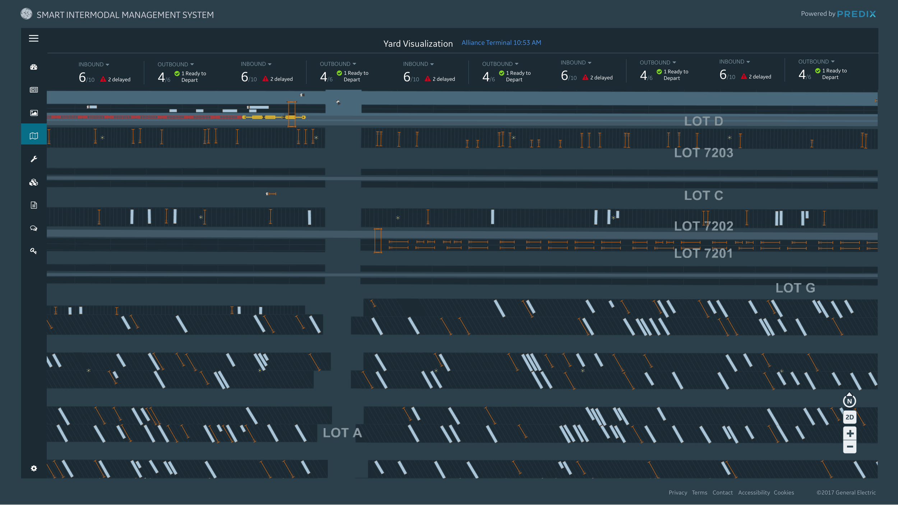Expand the first INBOUND dropdown
This screenshot has height=505, width=898.
pos(94,65)
